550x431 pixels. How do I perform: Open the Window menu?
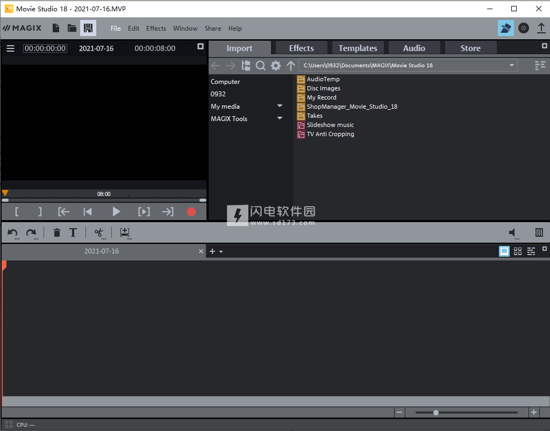tap(185, 29)
